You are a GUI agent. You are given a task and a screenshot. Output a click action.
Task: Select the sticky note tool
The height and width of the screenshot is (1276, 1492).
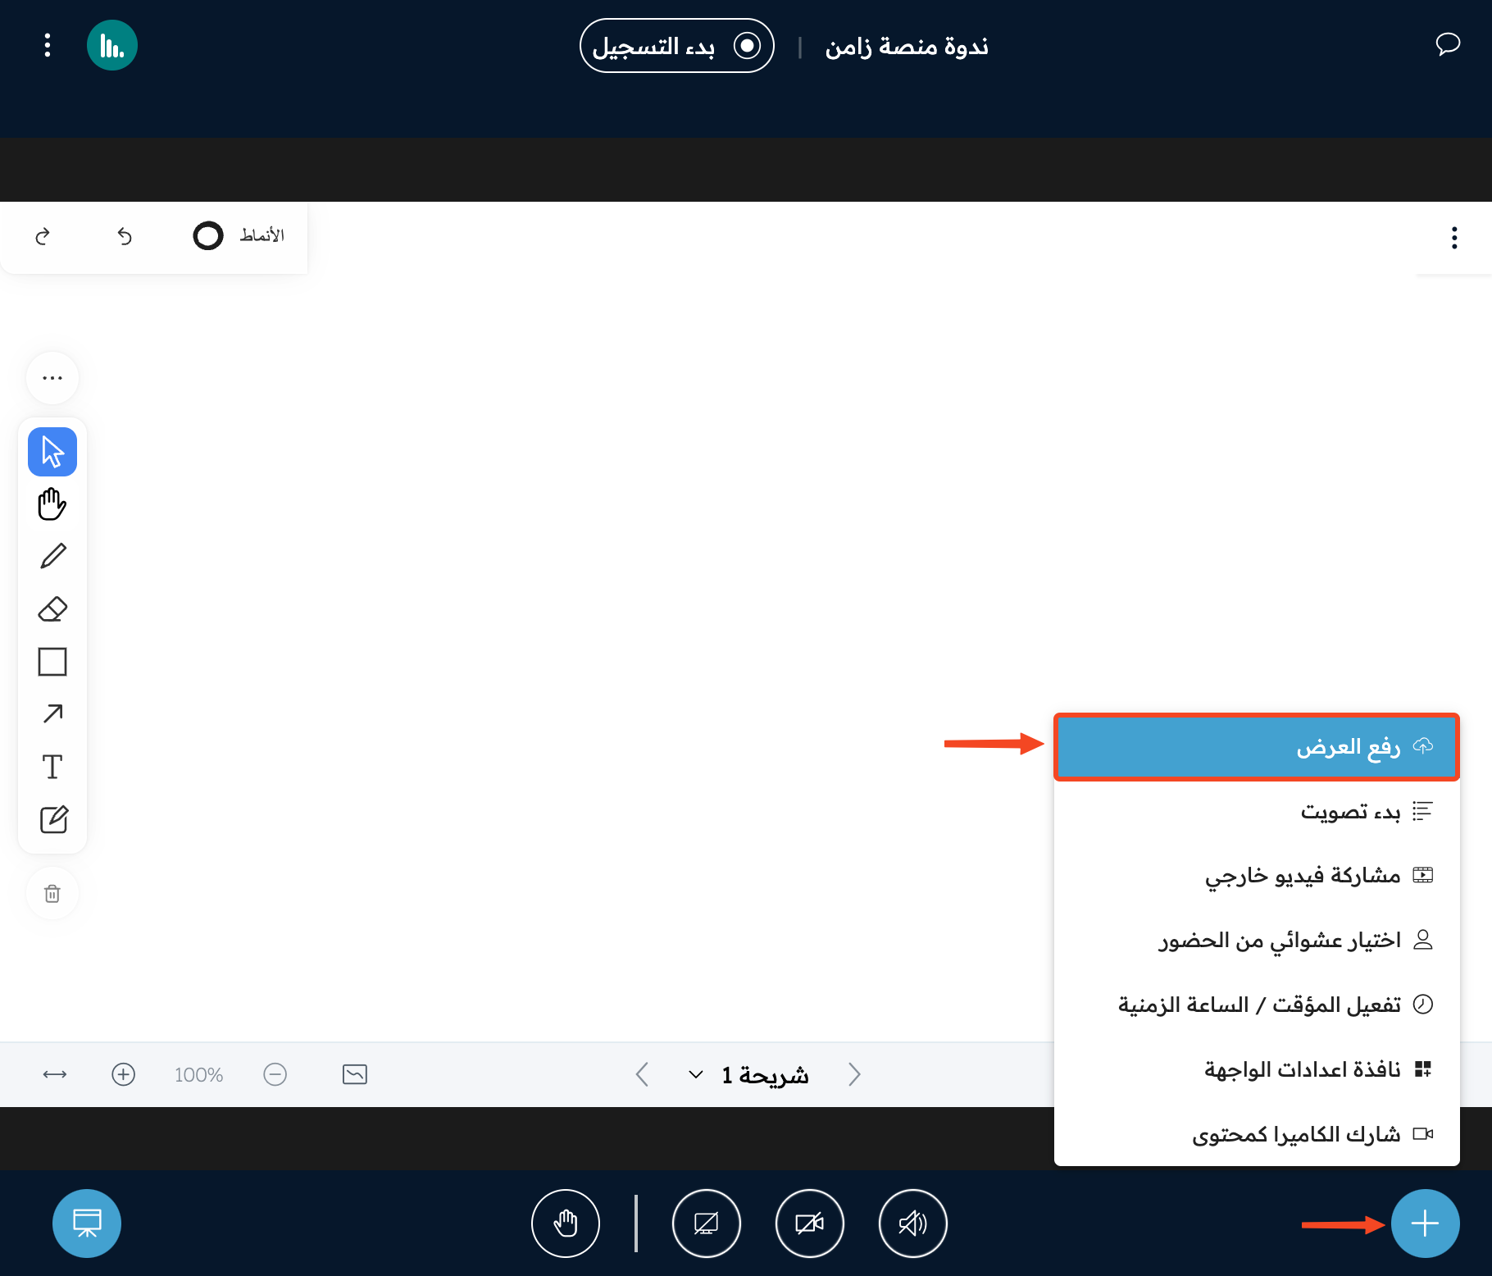(x=52, y=819)
